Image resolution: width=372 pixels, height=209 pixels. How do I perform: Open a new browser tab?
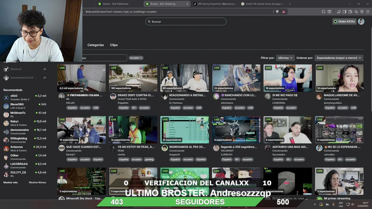pyautogui.click(x=290, y=4)
